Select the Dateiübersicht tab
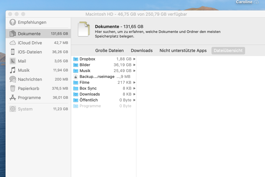Viewport: 265px width, 177px height. click(x=228, y=51)
